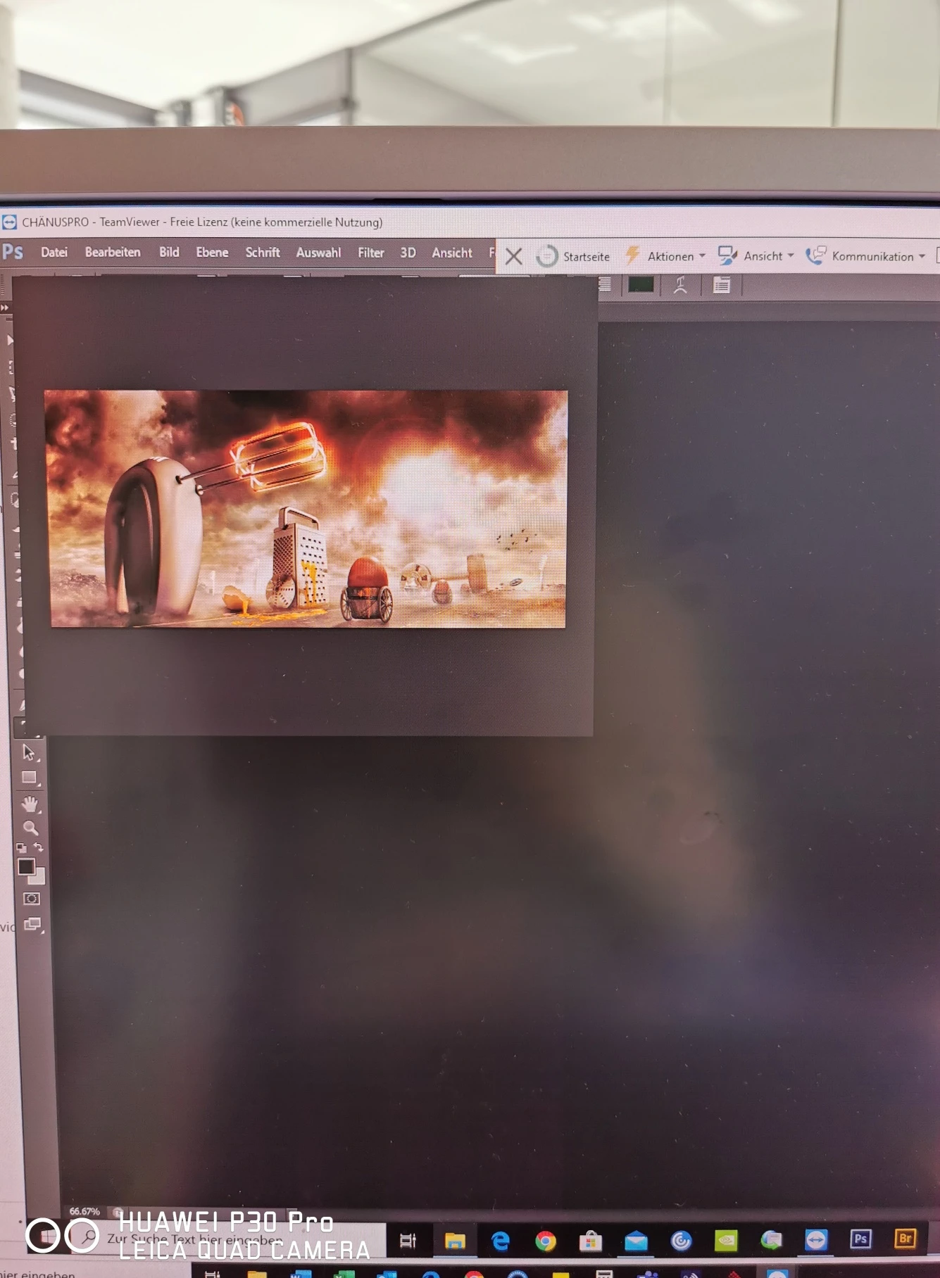
Task: Expand the collapsed tools panel double arrow
Action: [5, 308]
